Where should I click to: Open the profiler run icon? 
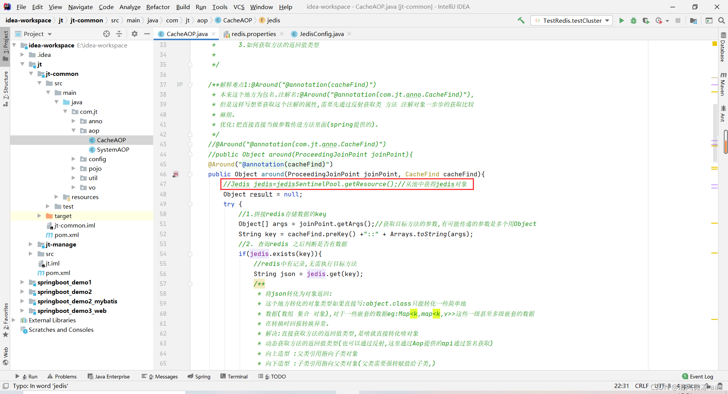tap(659, 20)
